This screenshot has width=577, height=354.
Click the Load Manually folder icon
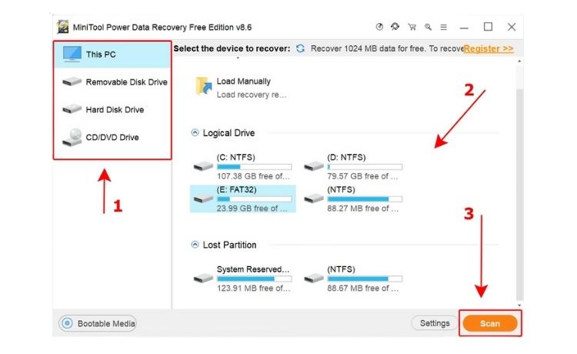tap(204, 87)
